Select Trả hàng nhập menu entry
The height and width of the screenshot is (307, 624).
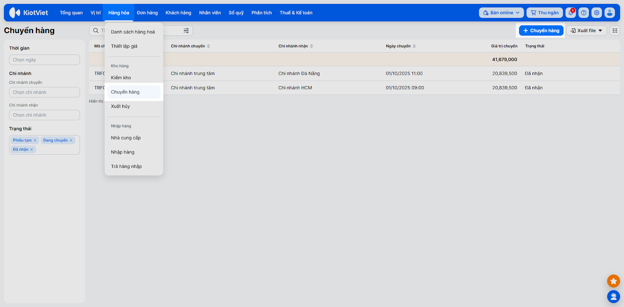[x=134, y=166]
